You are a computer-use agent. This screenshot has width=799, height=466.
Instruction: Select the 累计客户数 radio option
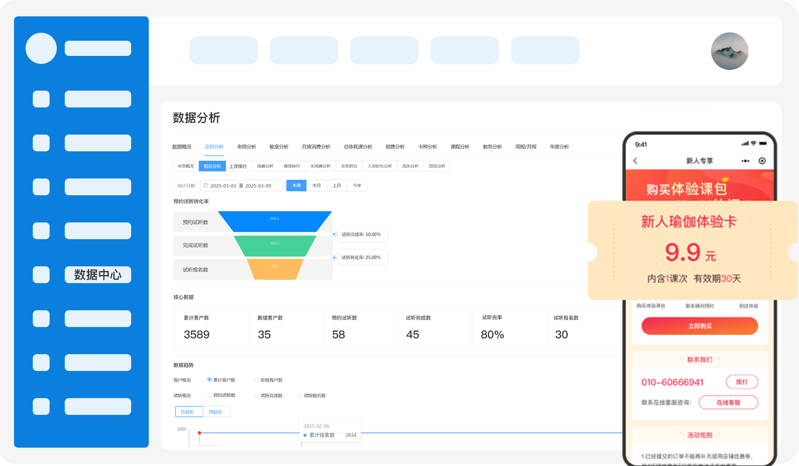coord(210,380)
